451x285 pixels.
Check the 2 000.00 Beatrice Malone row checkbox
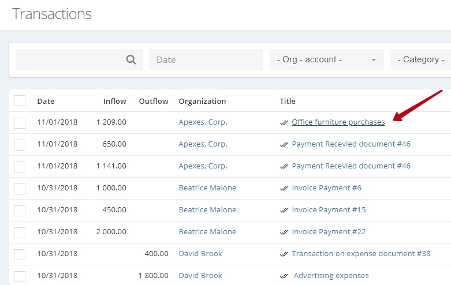(x=20, y=232)
